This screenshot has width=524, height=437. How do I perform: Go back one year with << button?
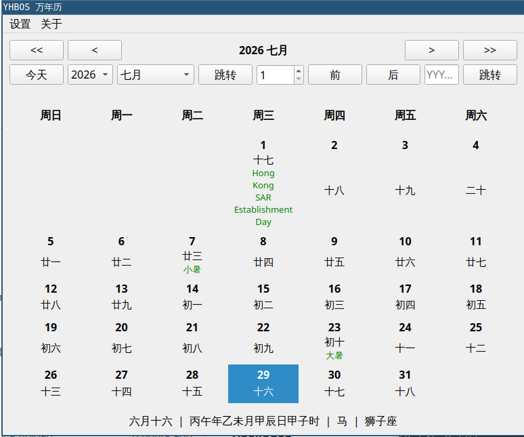coord(37,50)
